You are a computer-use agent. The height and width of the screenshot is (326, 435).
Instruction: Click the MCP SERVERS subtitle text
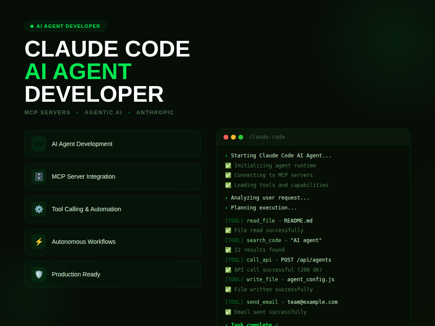click(47, 113)
